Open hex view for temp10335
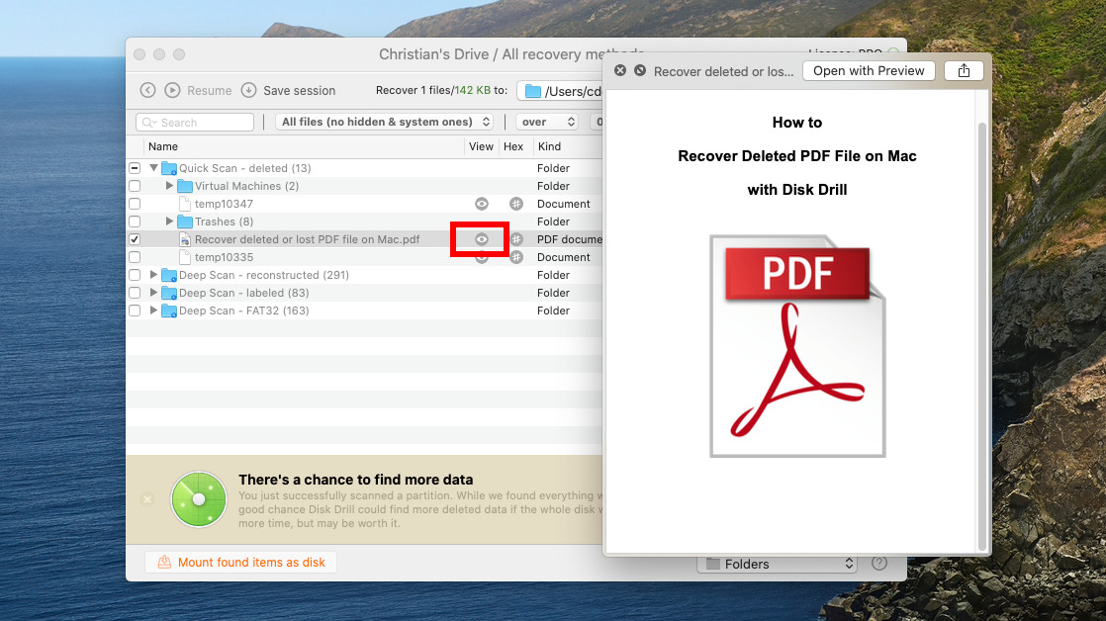1106x621 pixels. click(516, 257)
